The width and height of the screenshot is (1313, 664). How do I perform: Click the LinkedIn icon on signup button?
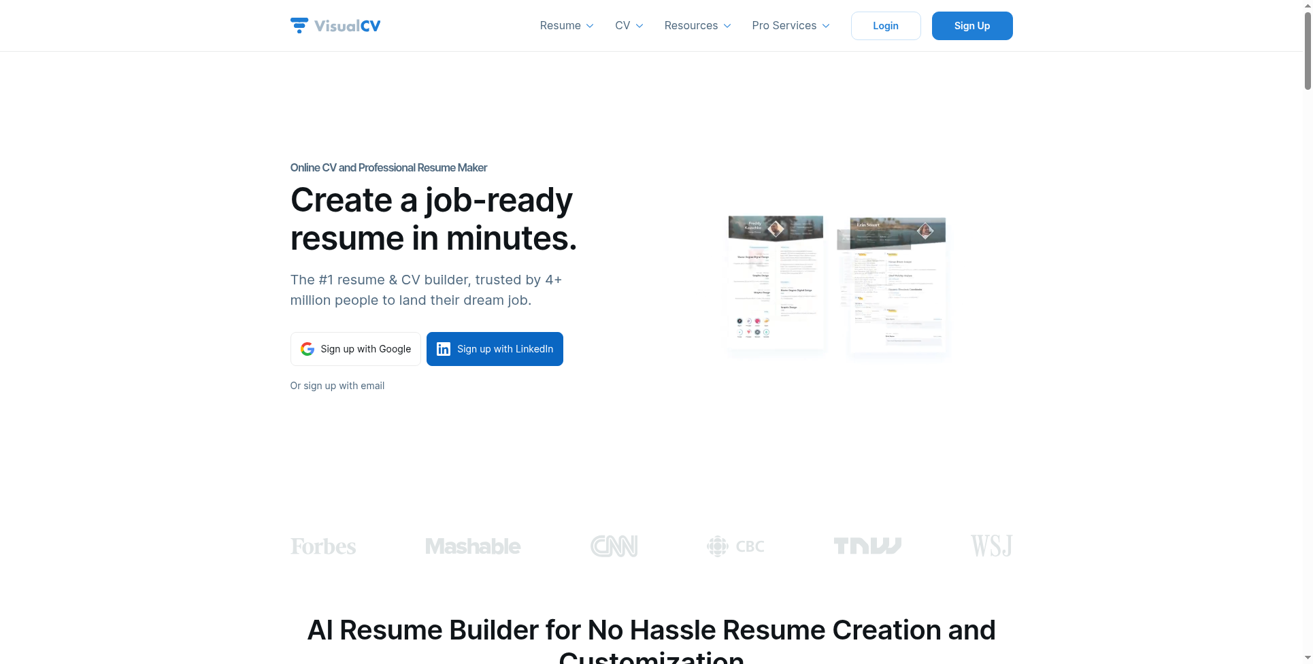(x=444, y=348)
